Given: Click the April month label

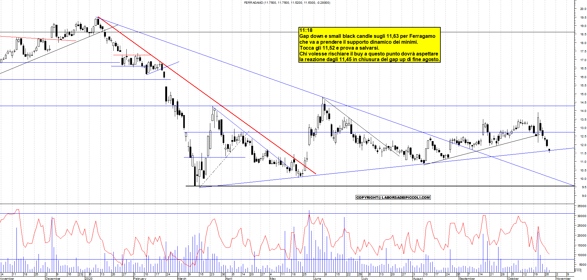Looking at the screenshot, I should tap(229, 278).
